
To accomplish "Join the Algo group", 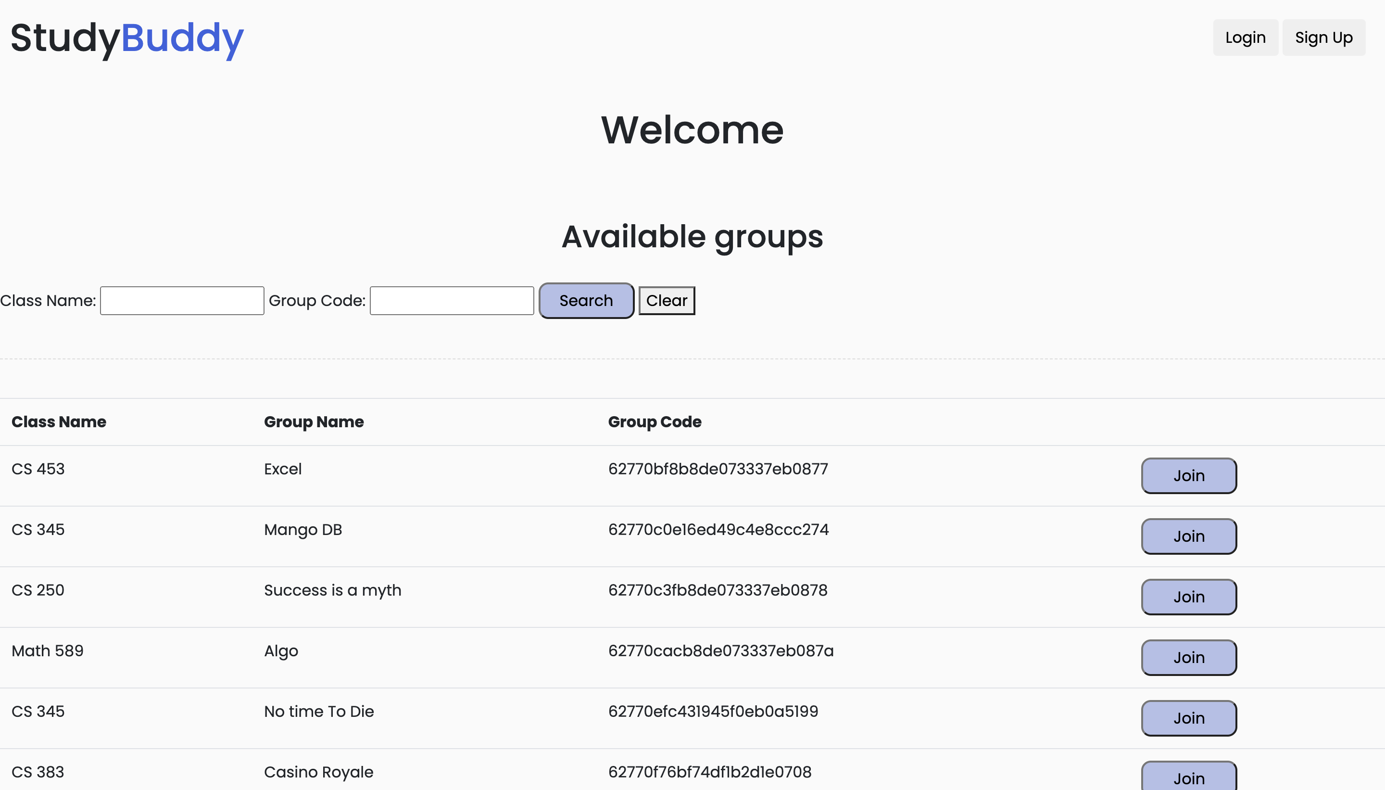I will 1188,658.
